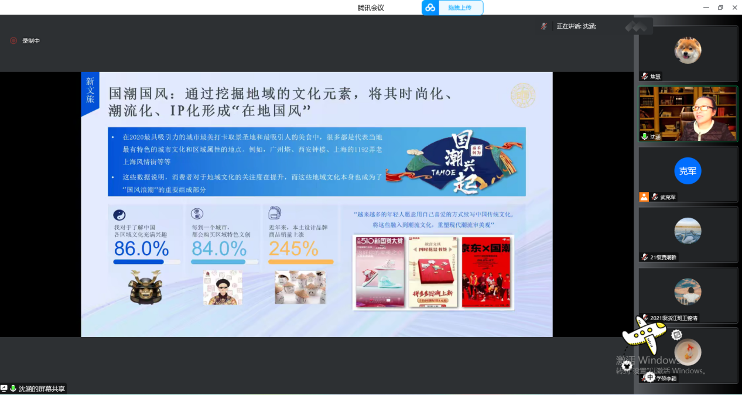742x395 pixels.
Task: Click the Baidu cloud upload icon
Action: click(x=430, y=8)
